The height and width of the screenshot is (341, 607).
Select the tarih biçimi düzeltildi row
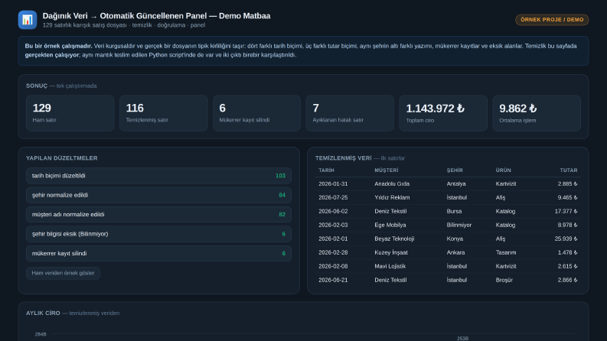(x=158, y=176)
